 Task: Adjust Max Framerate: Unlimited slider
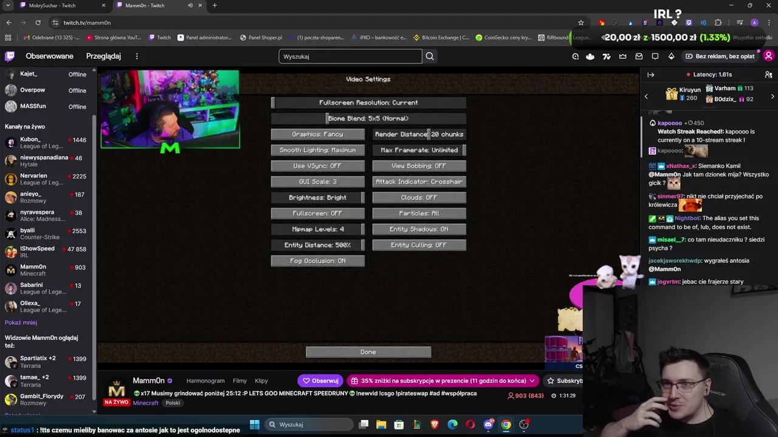click(419, 150)
